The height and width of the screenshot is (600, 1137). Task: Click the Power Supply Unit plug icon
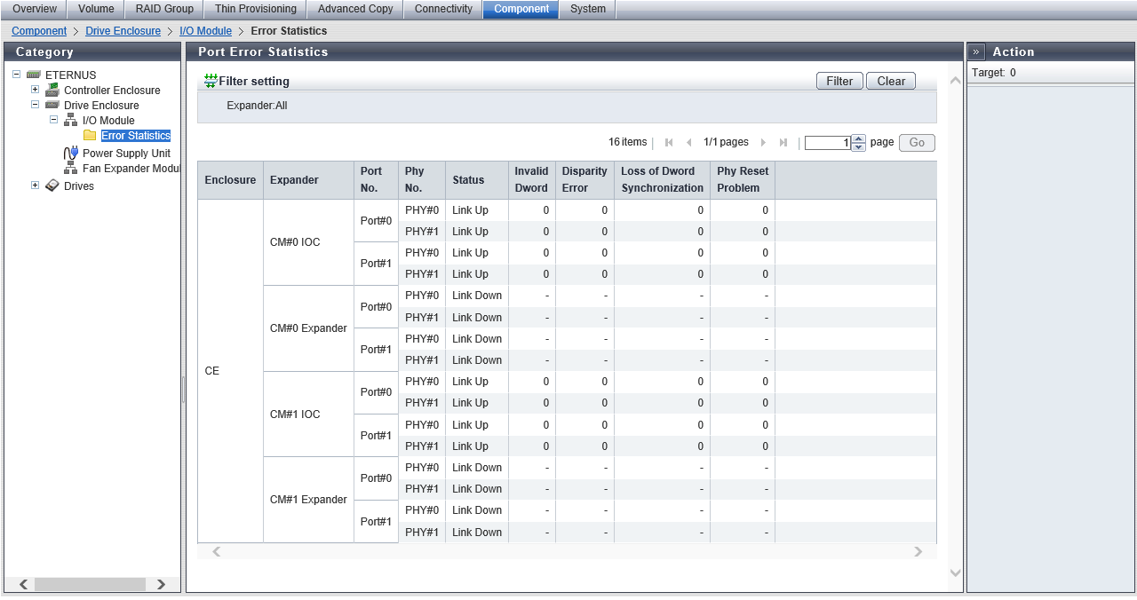coord(71,153)
